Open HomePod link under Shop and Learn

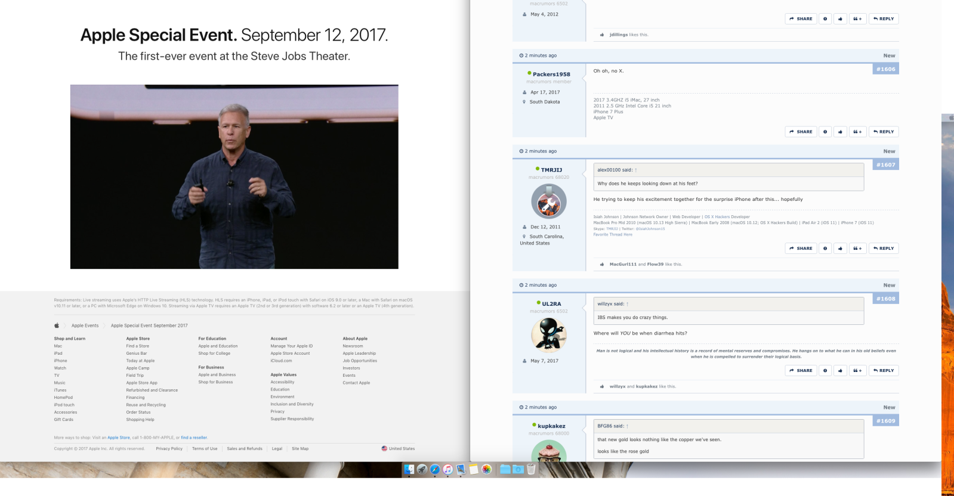tap(63, 398)
